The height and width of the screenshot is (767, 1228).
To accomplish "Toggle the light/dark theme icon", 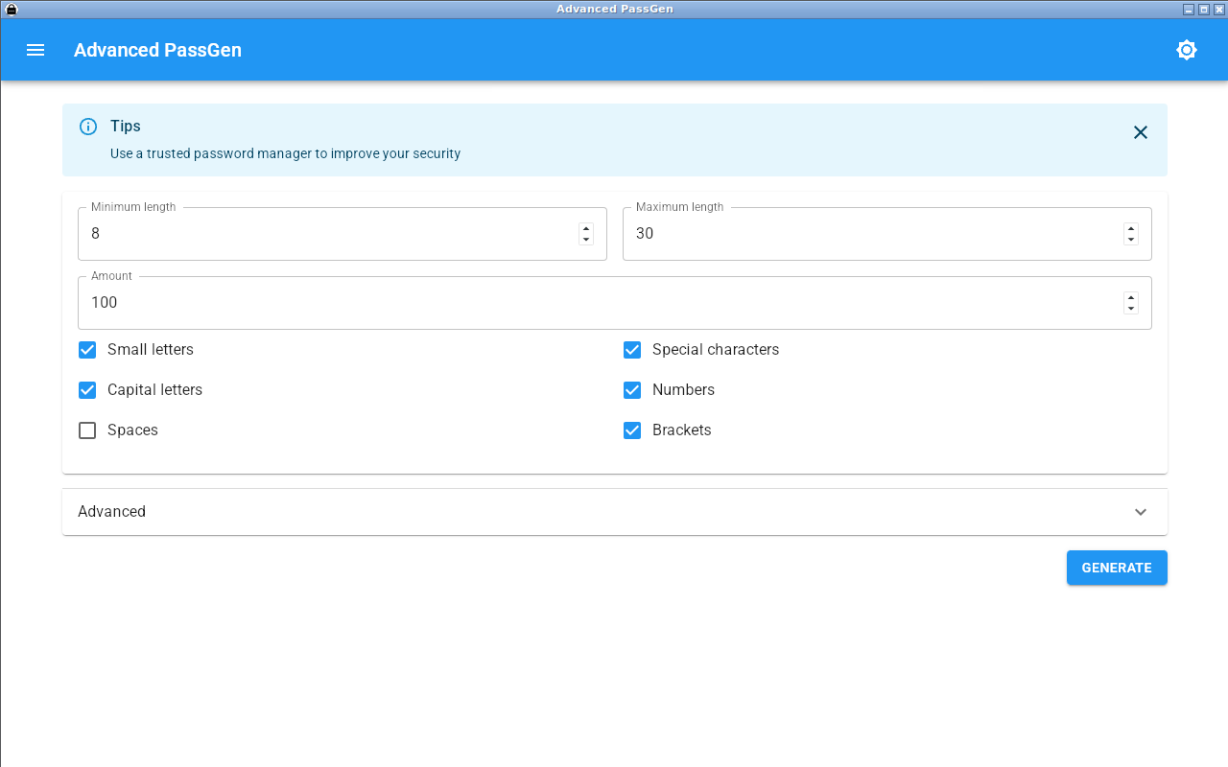I will pyautogui.click(x=1187, y=50).
